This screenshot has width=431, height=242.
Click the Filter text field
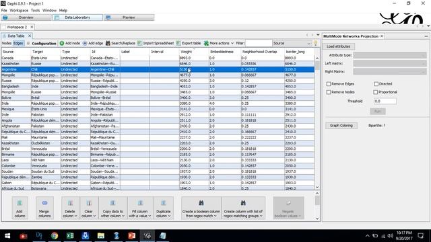(x=258, y=43)
